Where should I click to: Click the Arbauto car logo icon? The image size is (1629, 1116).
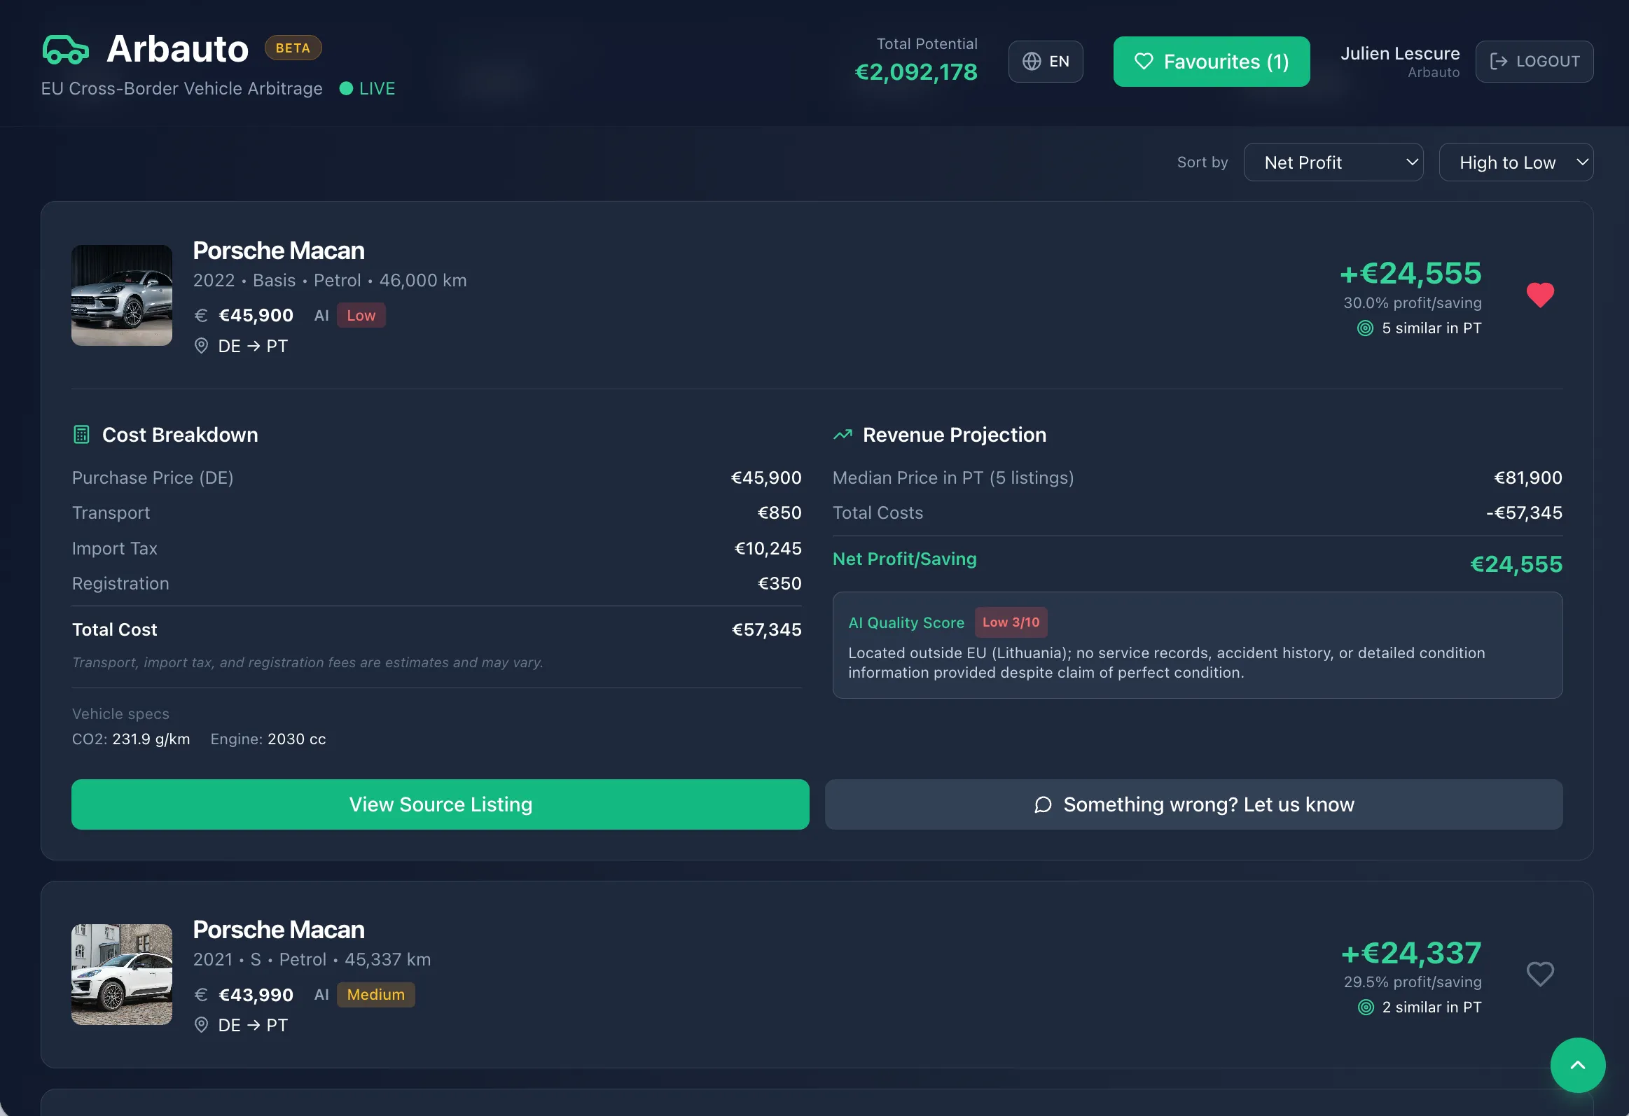click(x=65, y=49)
